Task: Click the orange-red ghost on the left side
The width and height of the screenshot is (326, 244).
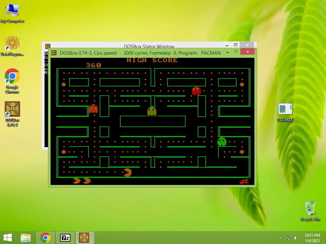Action: coord(93,109)
